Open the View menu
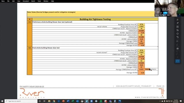The image size is (184, 103). coord(19,1)
